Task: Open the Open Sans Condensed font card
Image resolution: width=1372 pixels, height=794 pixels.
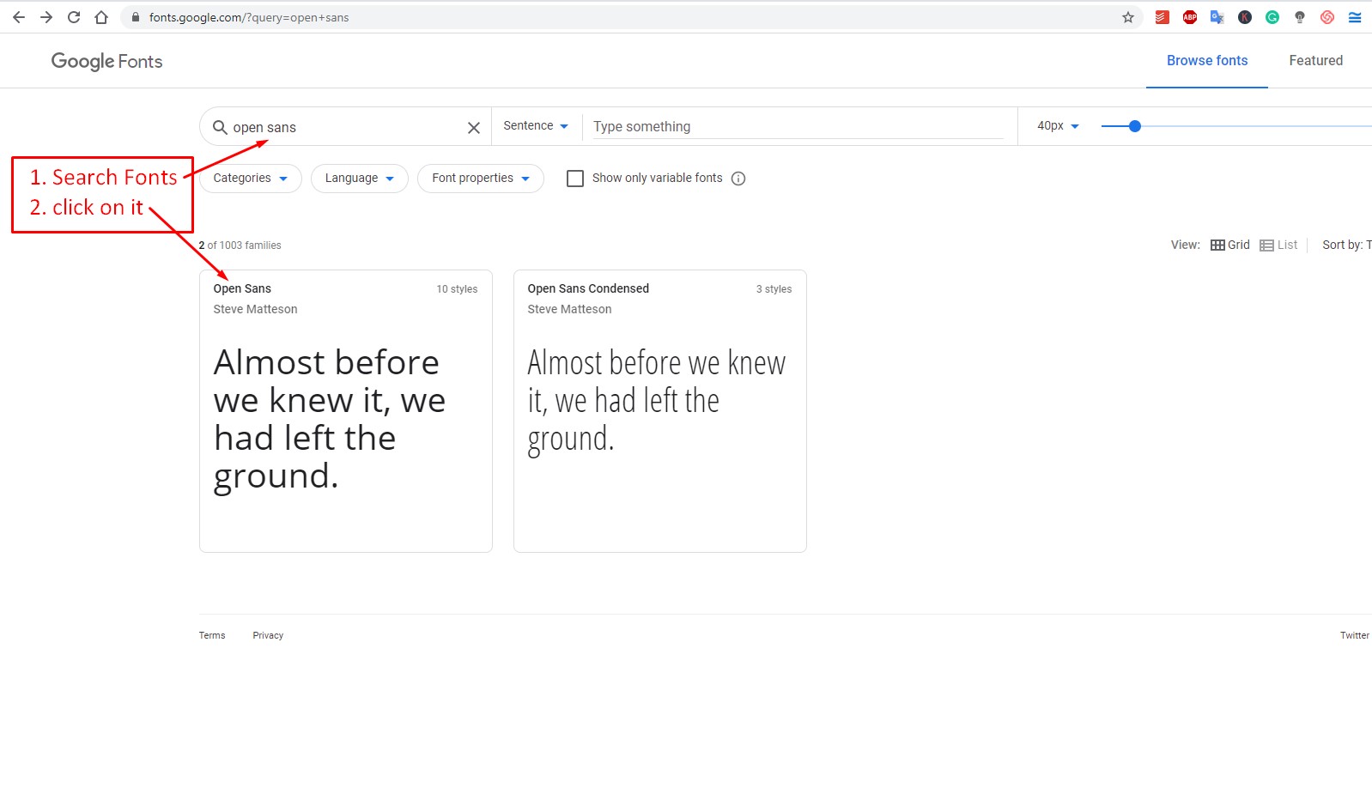Action: [659, 411]
